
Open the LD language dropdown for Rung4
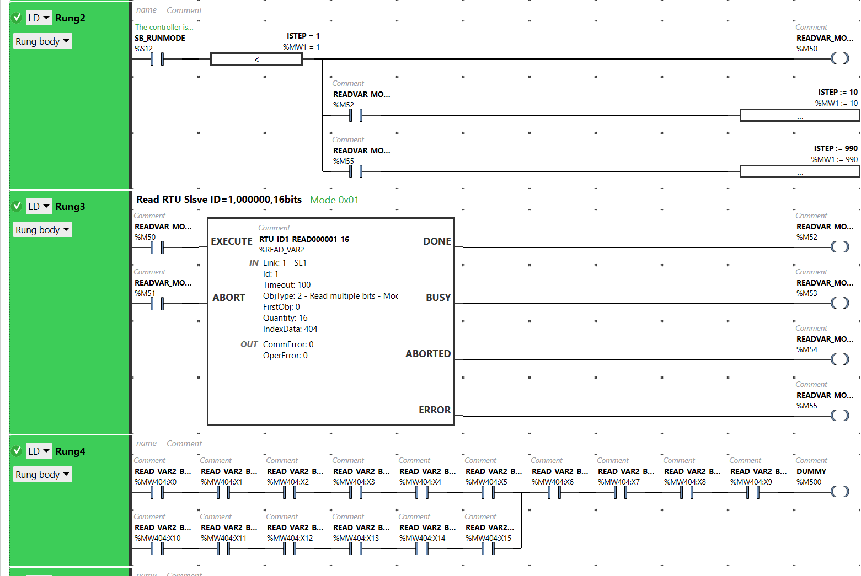click(x=39, y=451)
